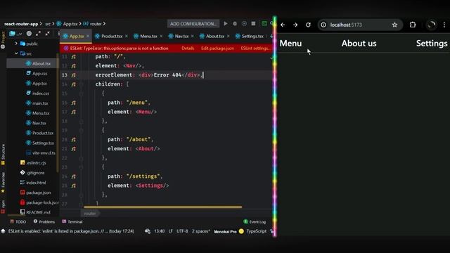The image size is (450, 253).
Task: Select main.tsx in project tree
Action: pyautogui.click(x=37, y=103)
